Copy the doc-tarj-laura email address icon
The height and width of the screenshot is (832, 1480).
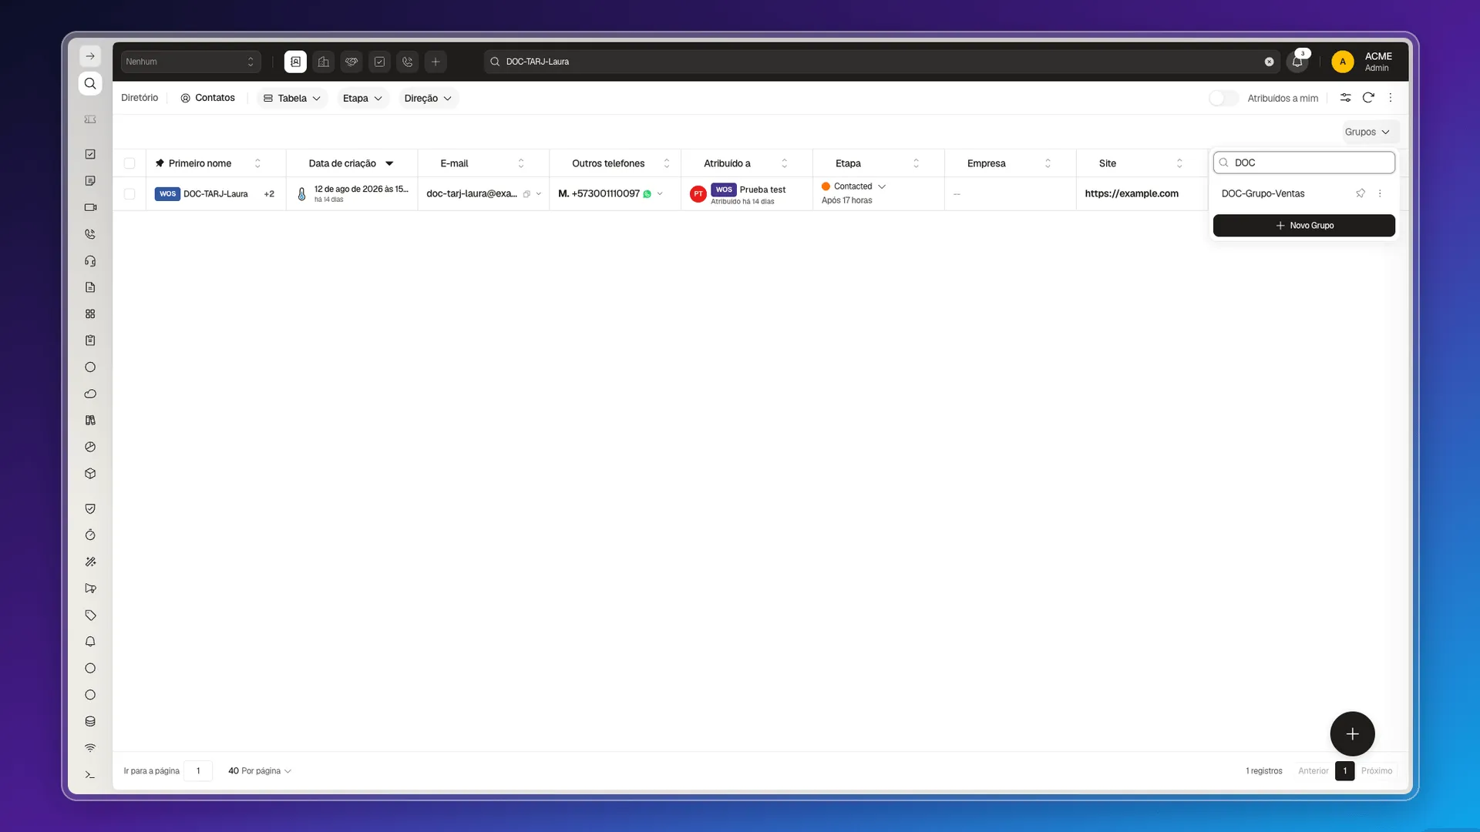526,194
